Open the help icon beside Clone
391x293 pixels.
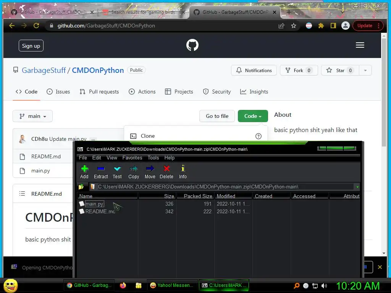point(259,136)
